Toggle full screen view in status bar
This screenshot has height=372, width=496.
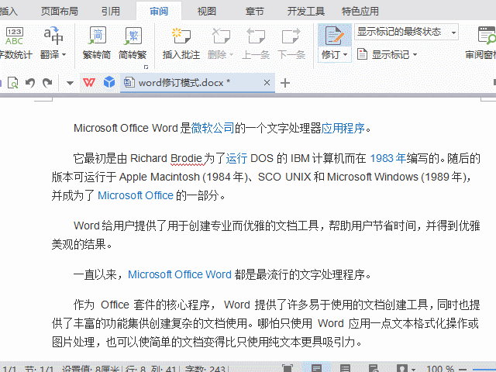coord(288,368)
